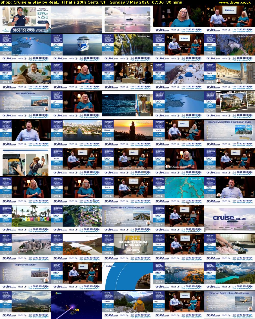Open the 'Free Balcony Room Upgrade' thumbnail
This screenshot has width=255, height=319.
pyautogui.click(x=127, y=248)
